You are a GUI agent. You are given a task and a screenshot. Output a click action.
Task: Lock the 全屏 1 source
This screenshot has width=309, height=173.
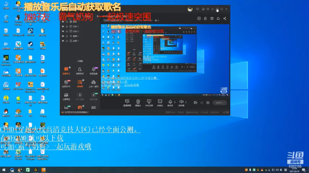(67, 41)
